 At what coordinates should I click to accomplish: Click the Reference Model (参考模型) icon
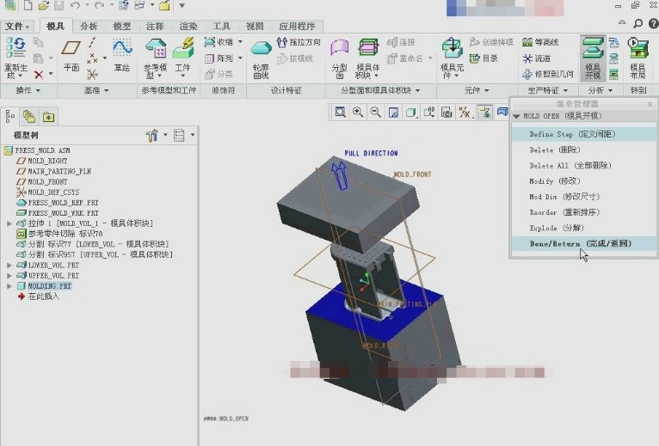(x=156, y=48)
